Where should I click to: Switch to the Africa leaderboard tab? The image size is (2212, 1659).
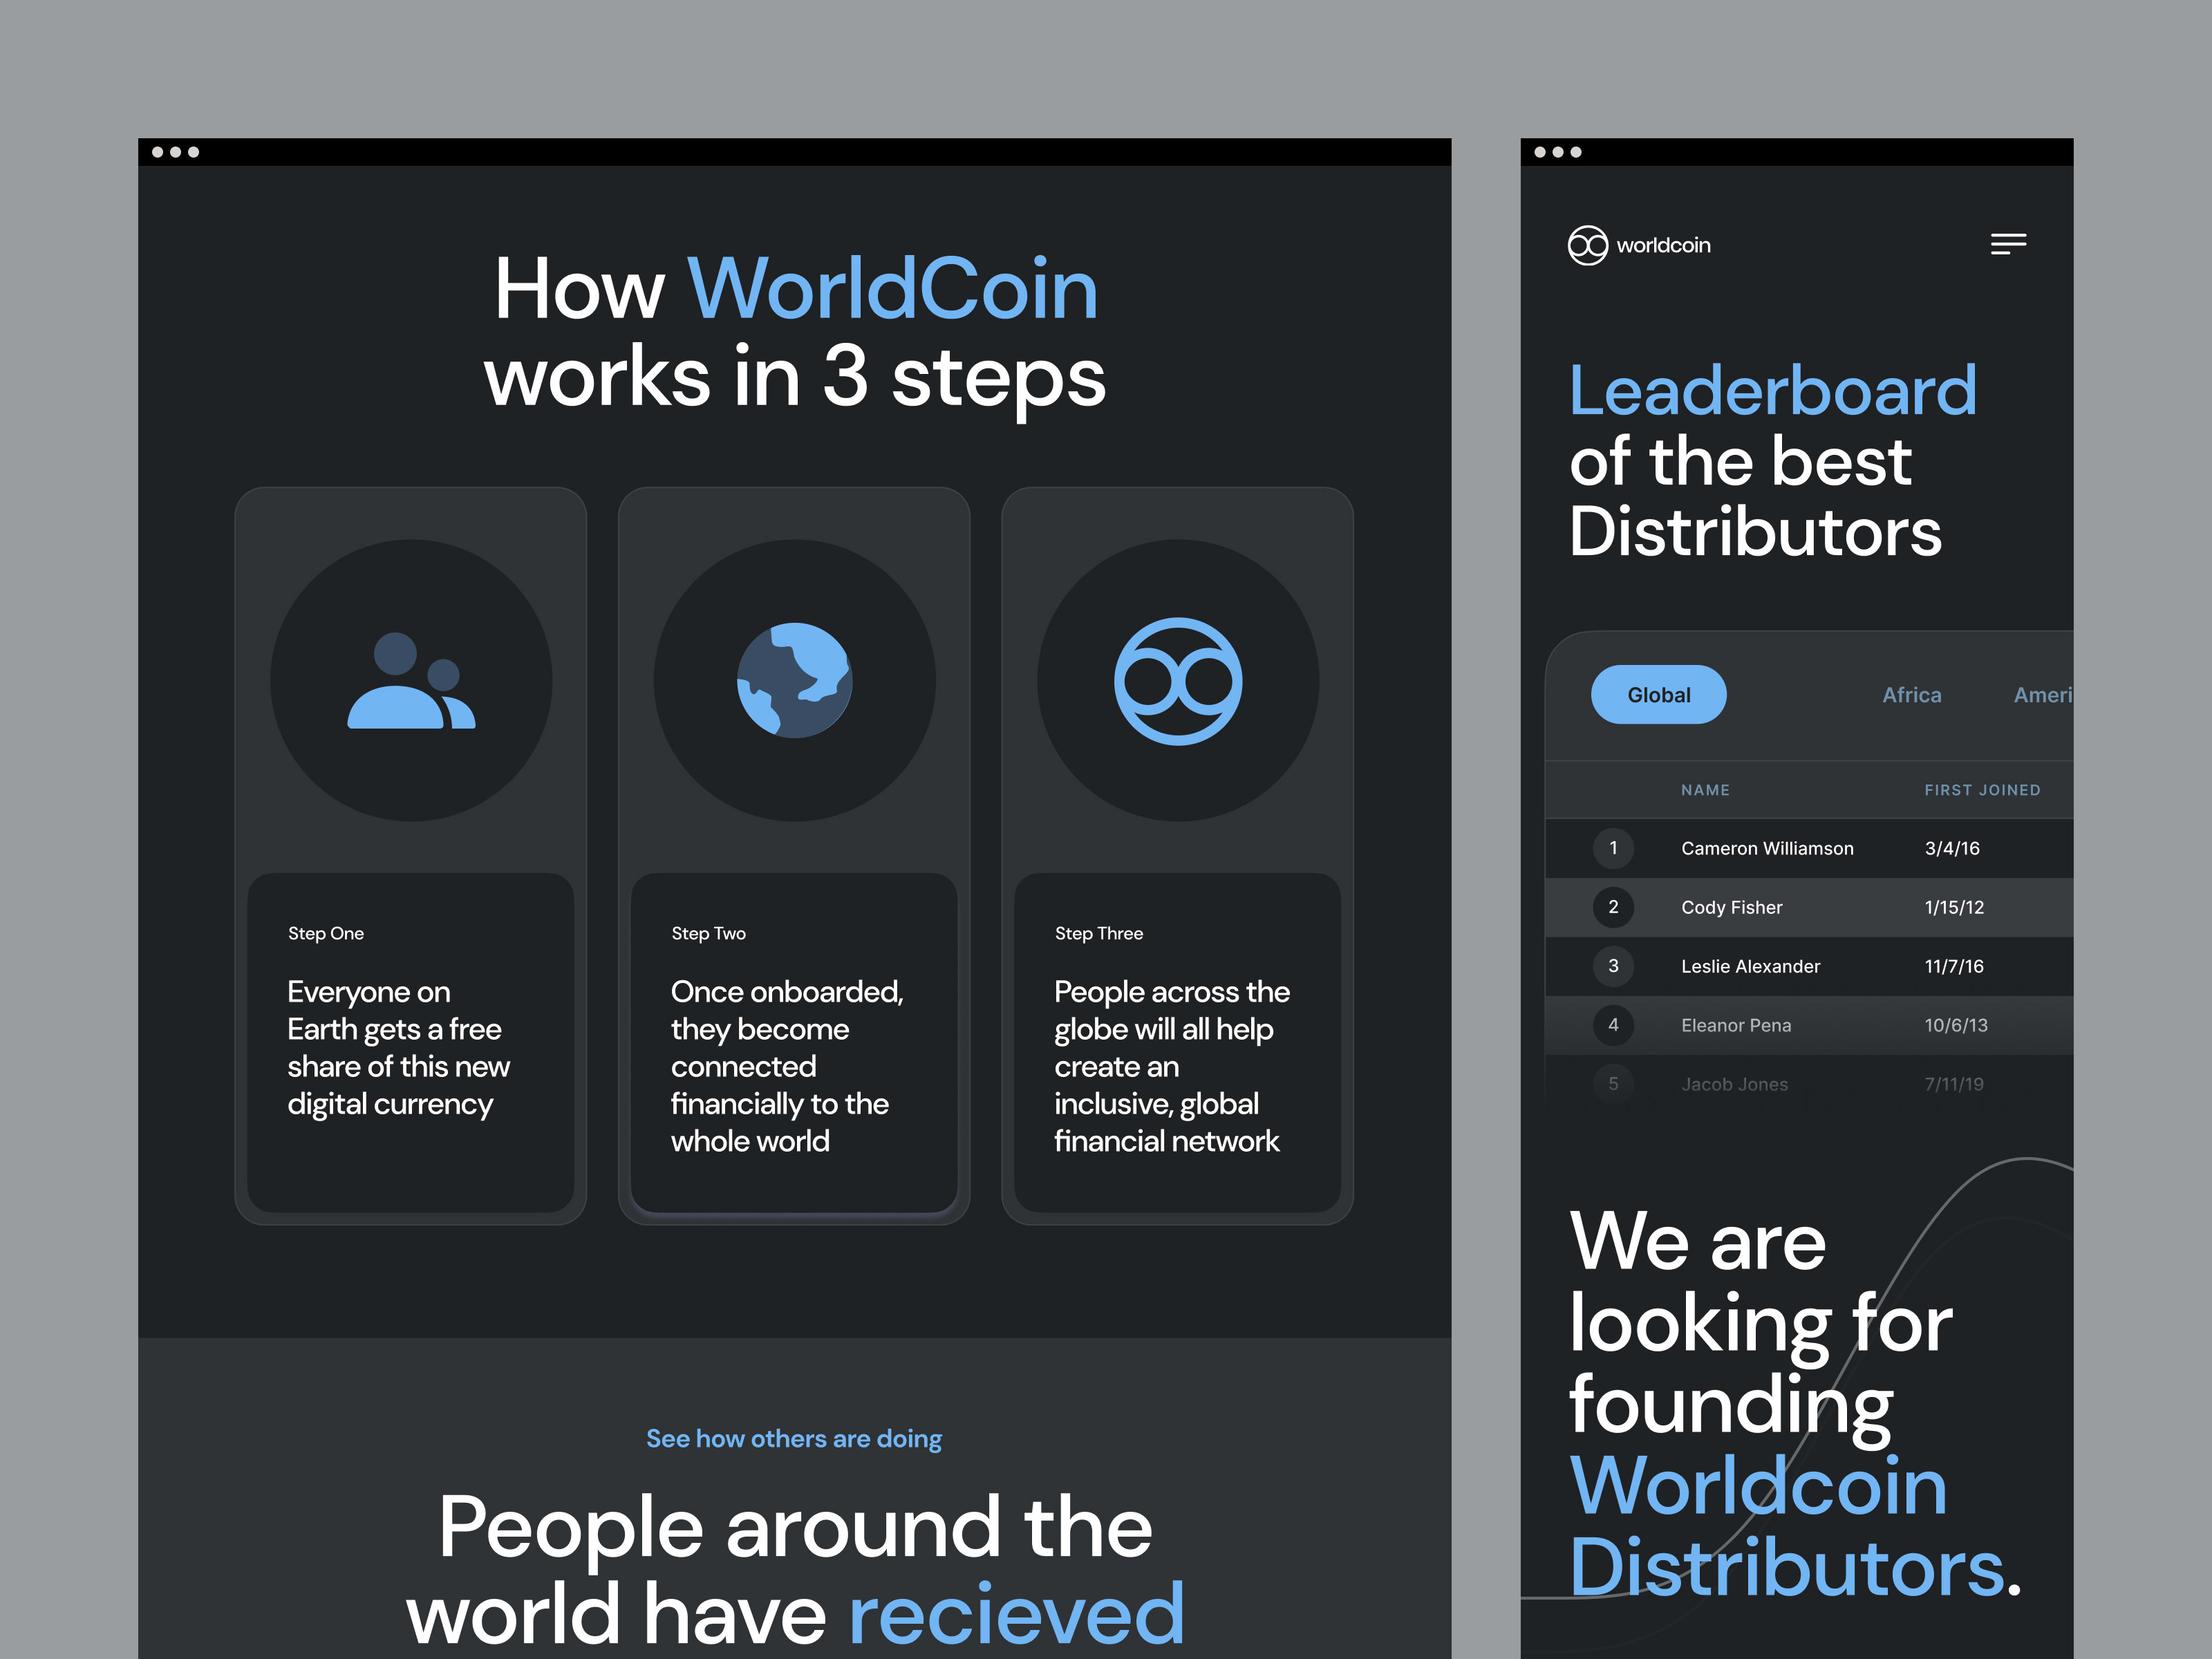coord(1911,695)
